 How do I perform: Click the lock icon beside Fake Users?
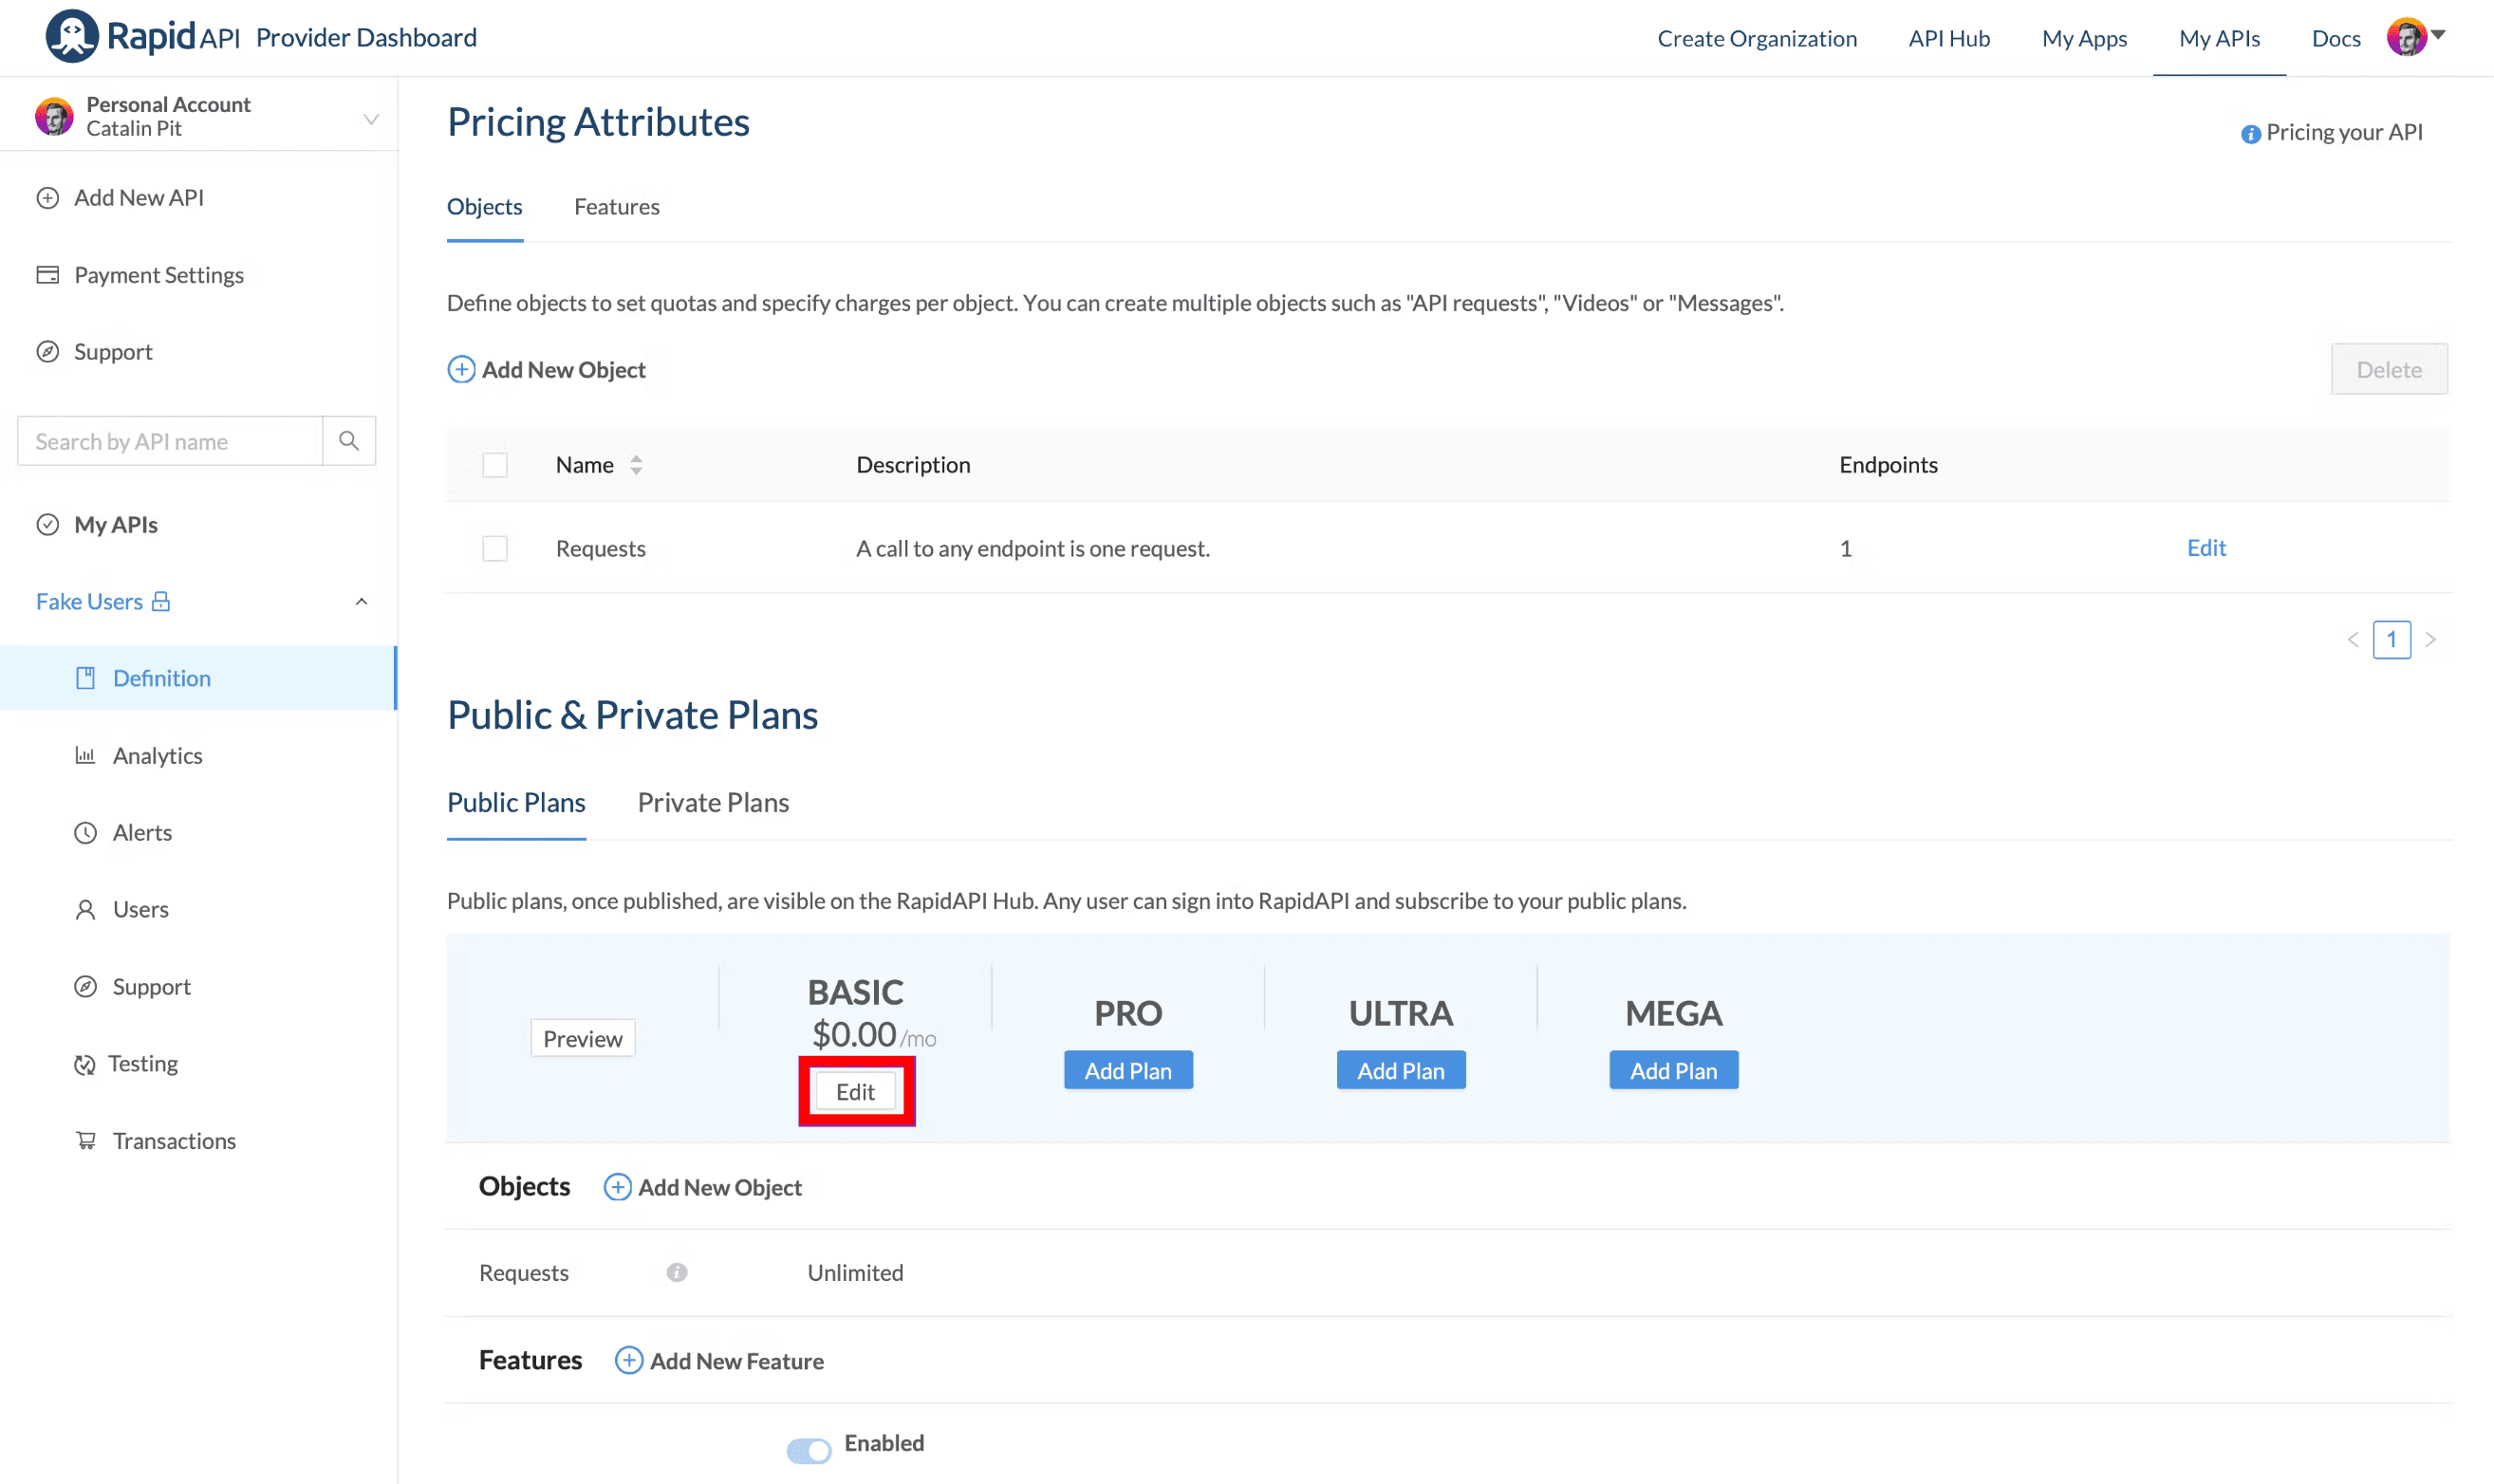click(x=161, y=601)
